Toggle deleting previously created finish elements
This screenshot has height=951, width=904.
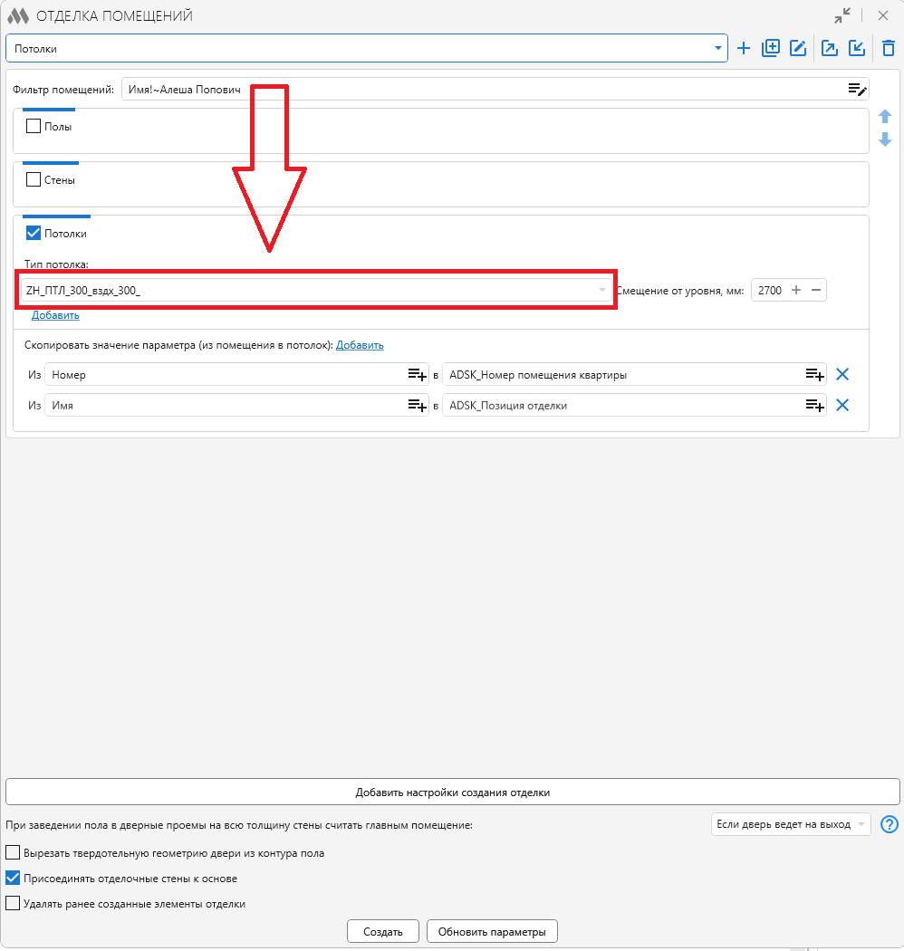(13, 904)
